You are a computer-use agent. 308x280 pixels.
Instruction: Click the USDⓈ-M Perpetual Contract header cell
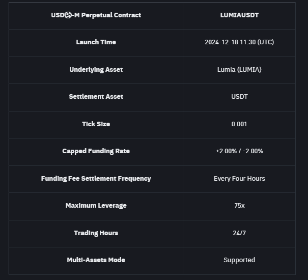coord(96,15)
